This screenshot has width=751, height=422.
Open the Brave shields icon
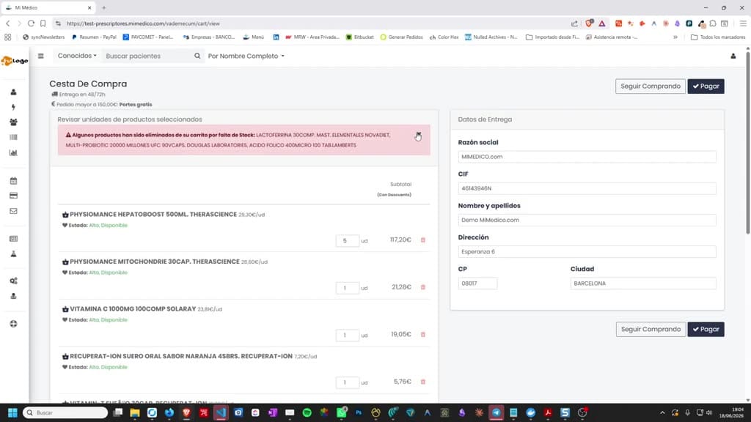coord(589,23)
